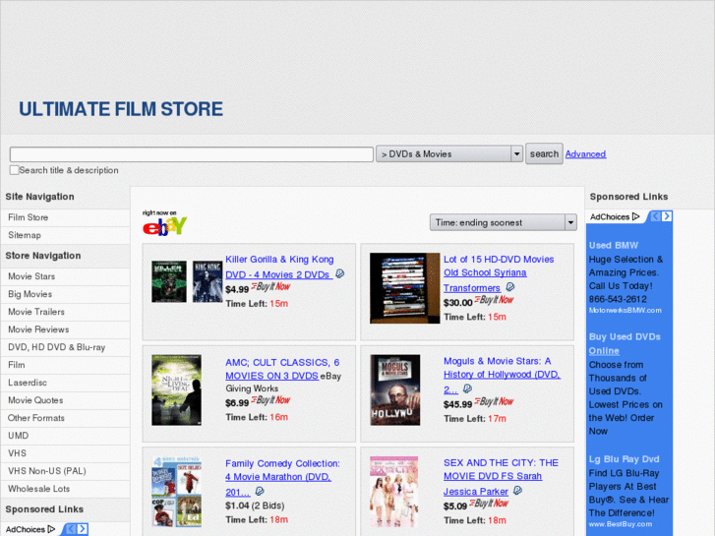
Task: Click the search button
Action: (544, 153)
